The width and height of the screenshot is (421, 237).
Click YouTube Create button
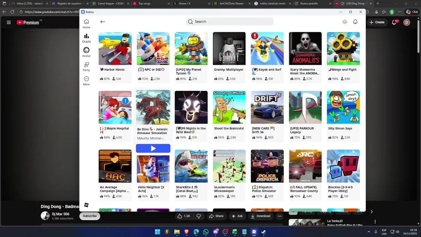(x=377, y=22)
